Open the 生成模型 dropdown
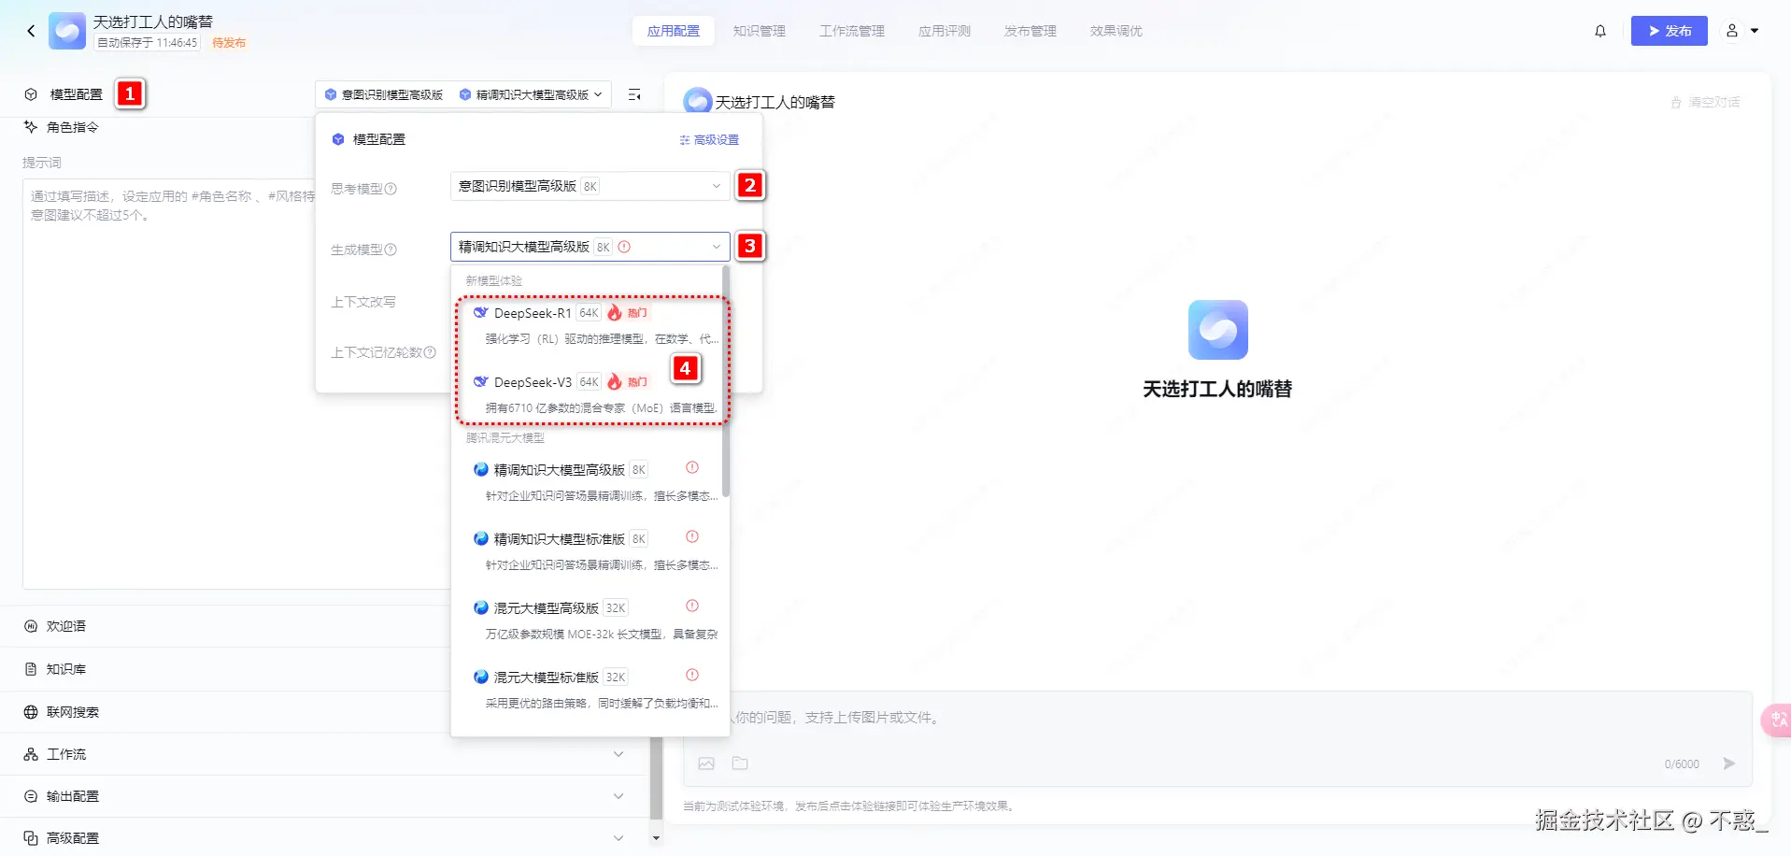 coord(590,247)
